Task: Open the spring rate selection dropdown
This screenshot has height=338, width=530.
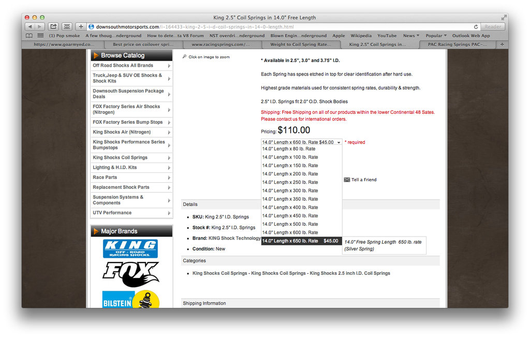Action: point(302,142)
